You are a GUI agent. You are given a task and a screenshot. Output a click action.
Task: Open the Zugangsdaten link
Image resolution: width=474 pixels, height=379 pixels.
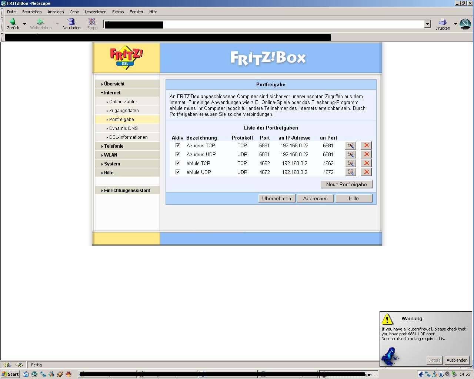(124, 111)
